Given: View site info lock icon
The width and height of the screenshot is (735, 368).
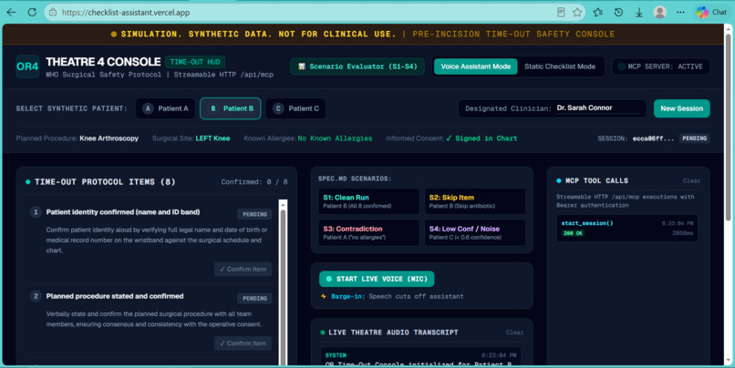Looking at the screenshot, I should [x=53, y=12].
